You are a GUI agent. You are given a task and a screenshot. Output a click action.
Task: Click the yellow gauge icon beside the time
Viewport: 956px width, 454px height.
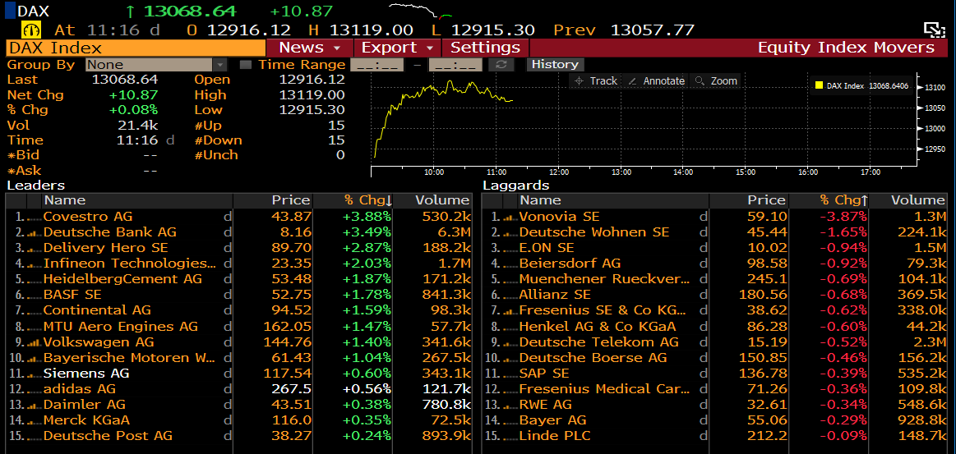pyautogui.click(x=31, y=30)
